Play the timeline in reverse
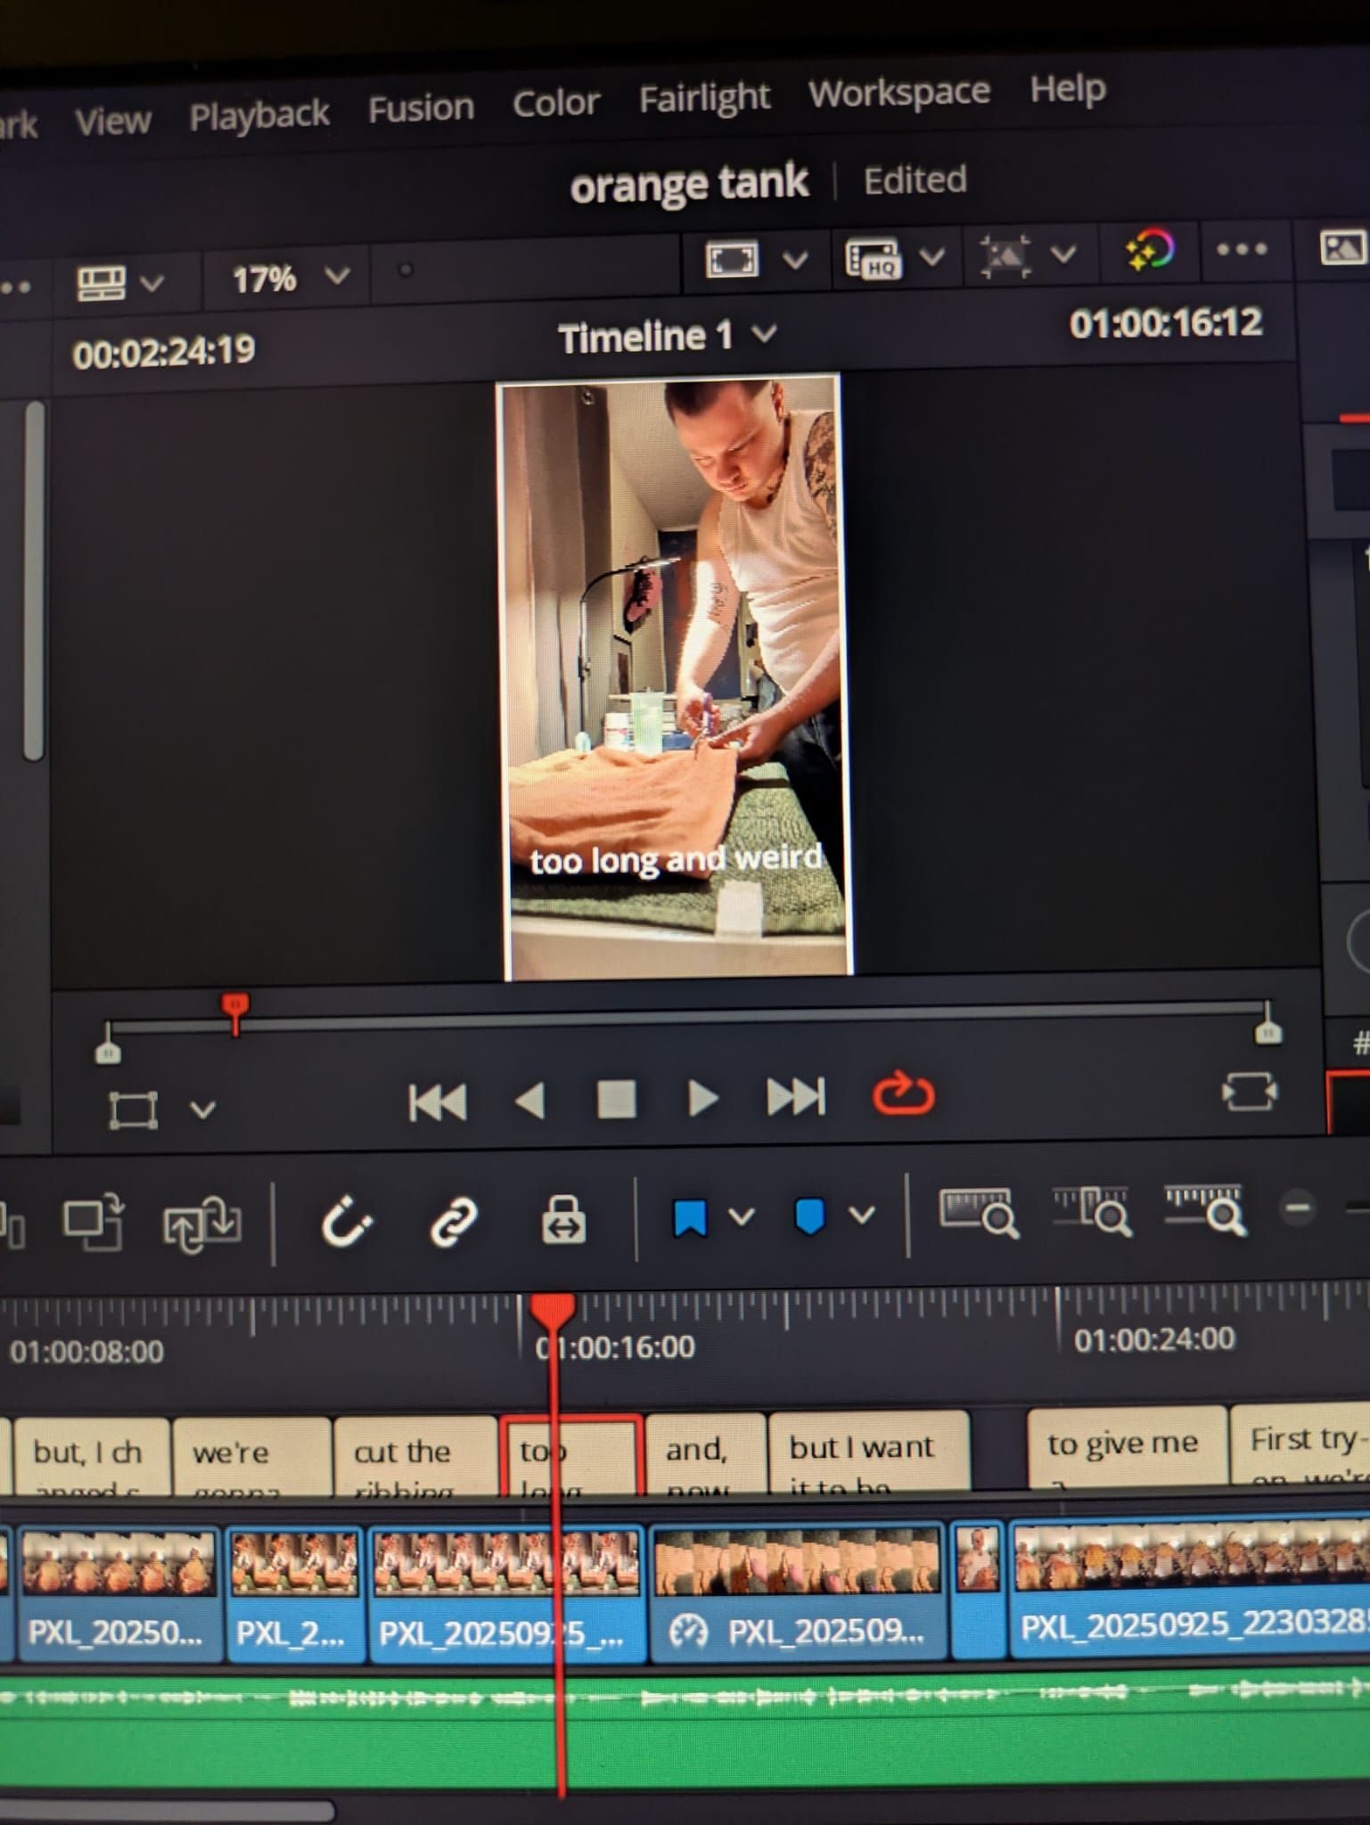Viewport: 1370px width, 1825px height. (531, 1101)
